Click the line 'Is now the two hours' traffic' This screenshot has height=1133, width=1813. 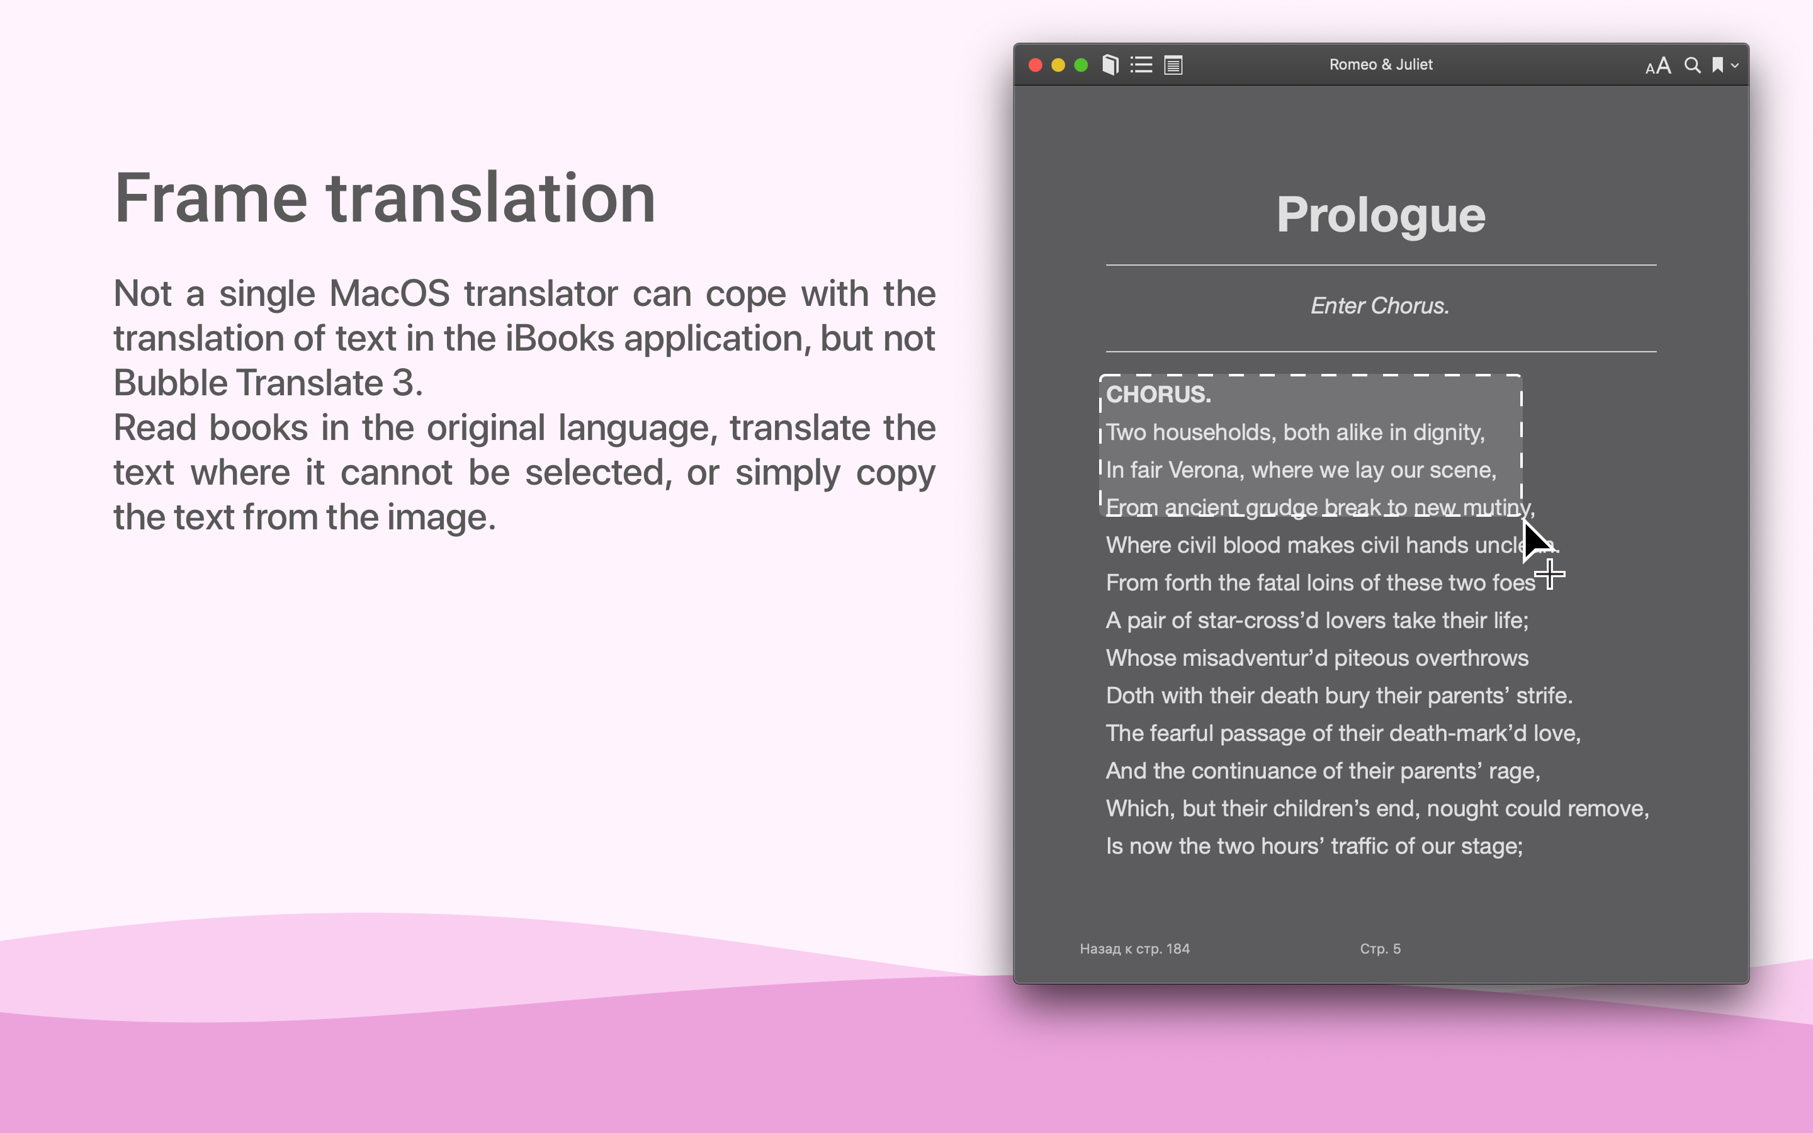(1314, 846)
